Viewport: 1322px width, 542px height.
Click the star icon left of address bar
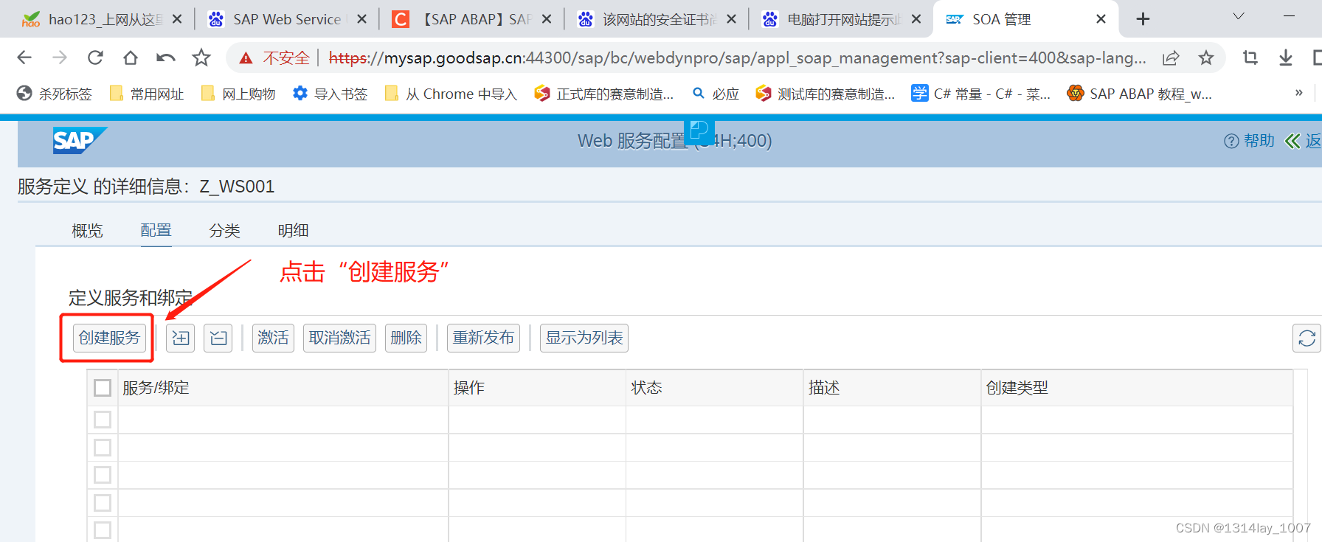(201, 58)
